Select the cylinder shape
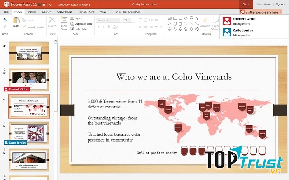 [175, 24]
